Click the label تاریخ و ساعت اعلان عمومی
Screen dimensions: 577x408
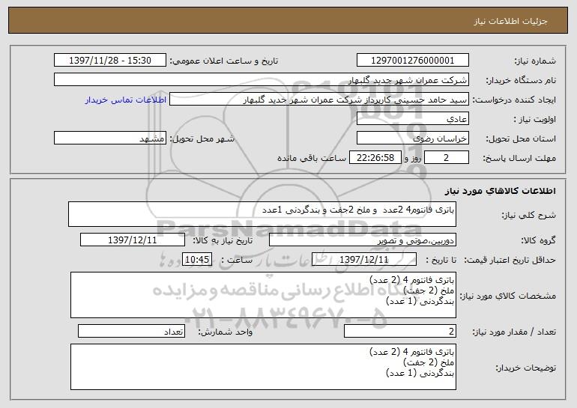[x=224, y=61]
